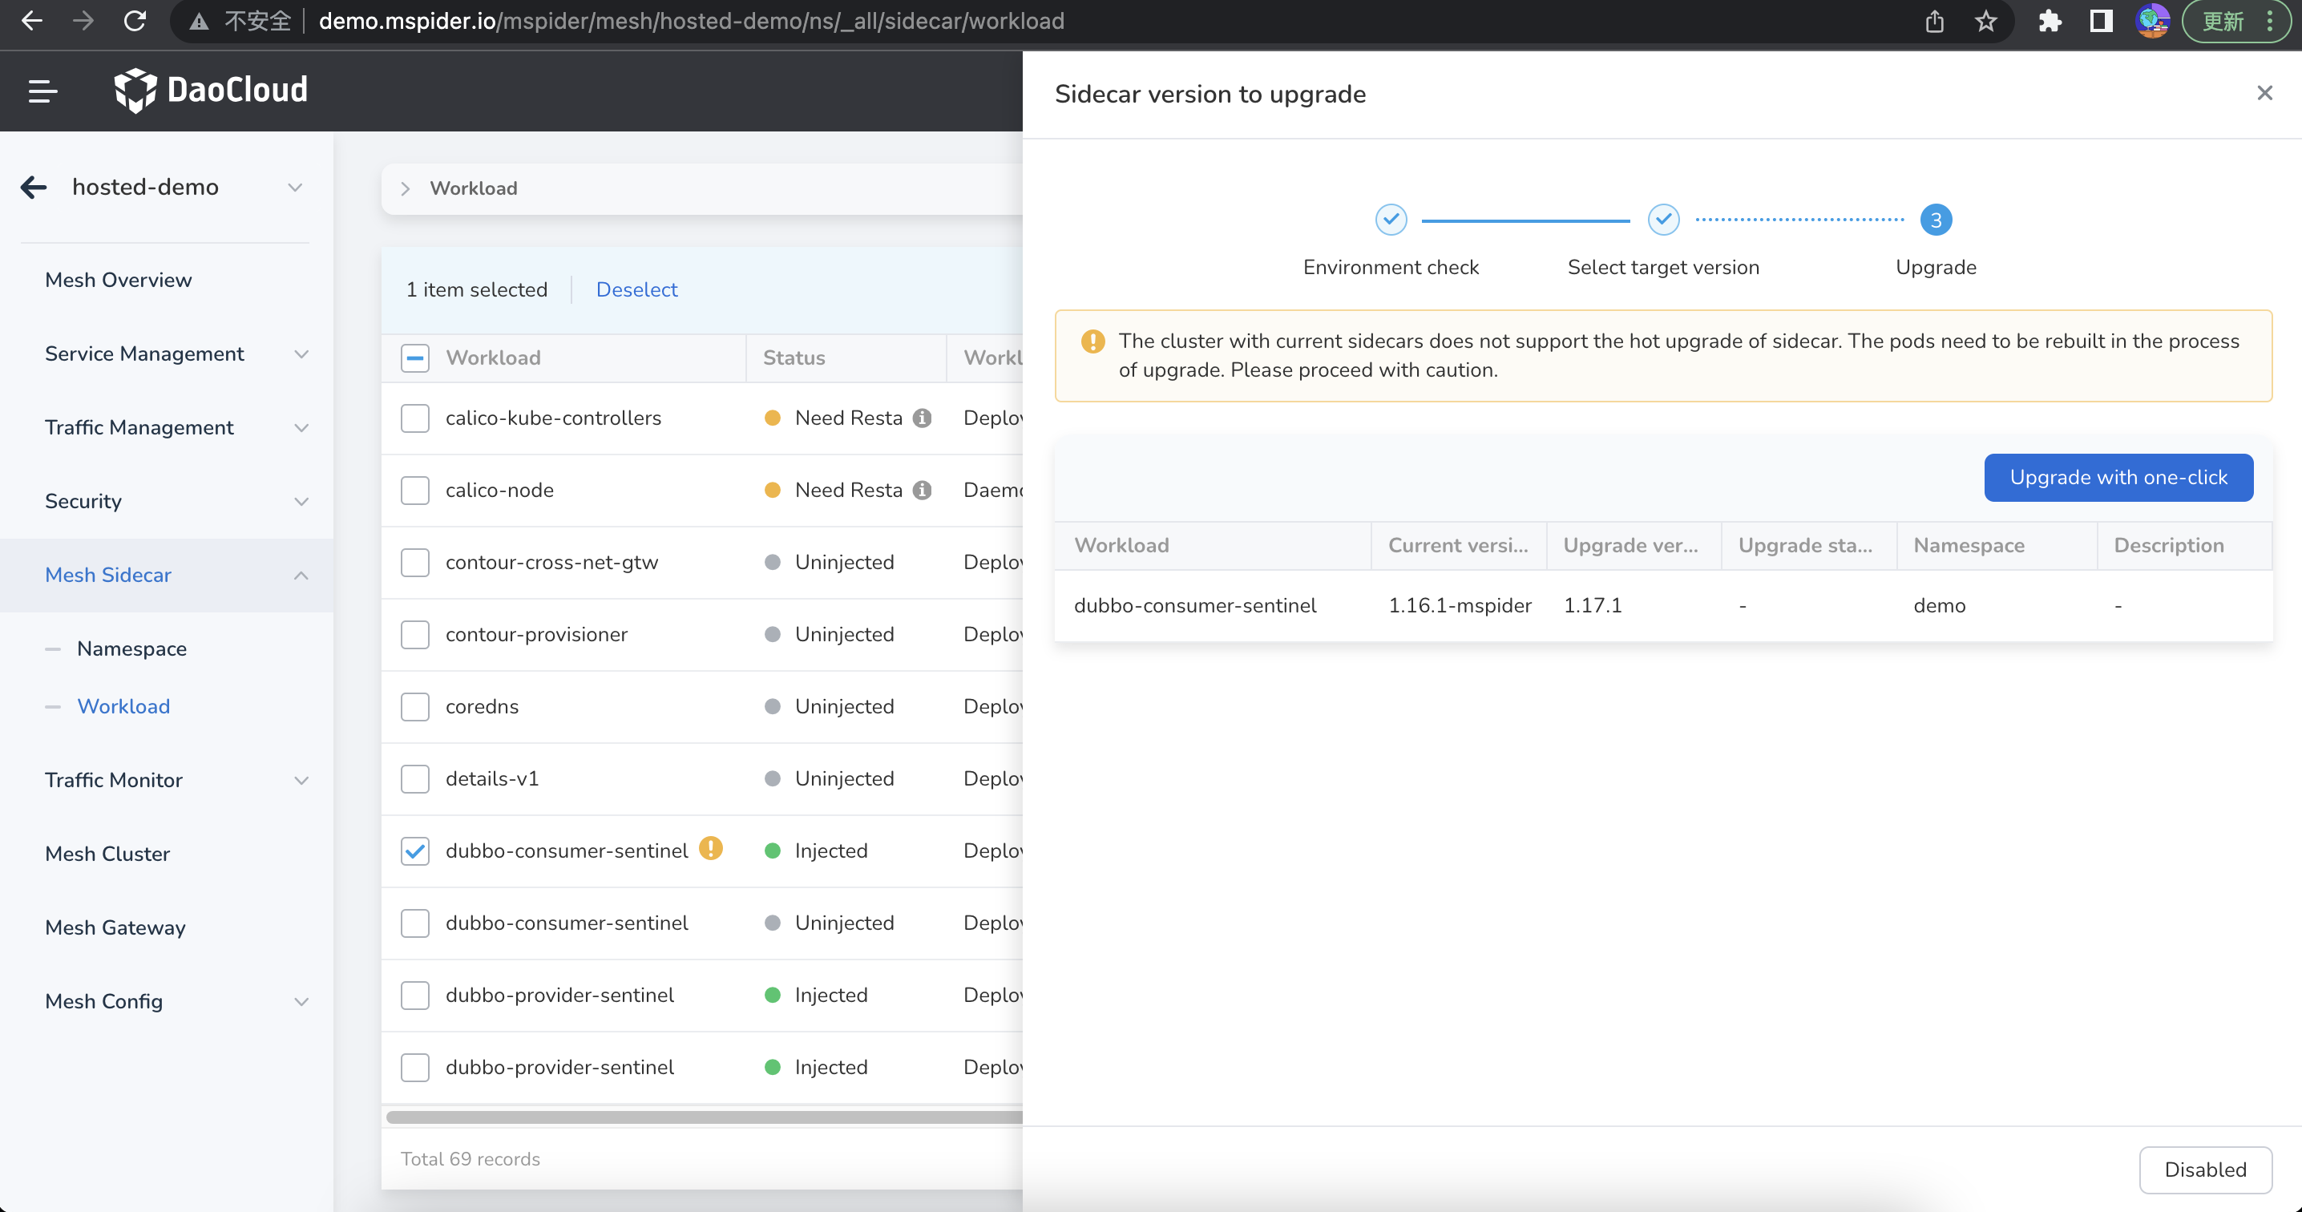Check the details-v1 checkbox
This screenshot has height=1212, width=2302.
414,779
